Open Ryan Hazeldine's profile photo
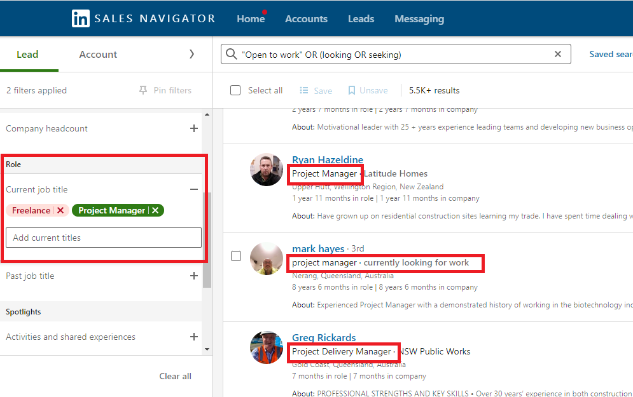The width and height of the screenshot is (633, 397). tap(267, 170)
